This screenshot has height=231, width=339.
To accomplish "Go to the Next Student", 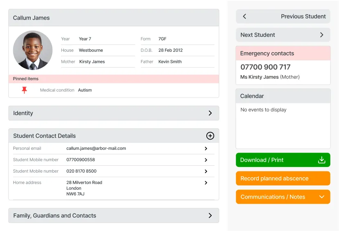I will tap(258, 35).
